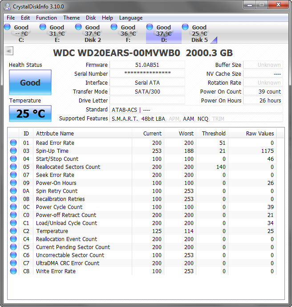The width and height of the screenshot is (292, 307).
Task: Open the Help menu
Action: click(x=107, y=18)
